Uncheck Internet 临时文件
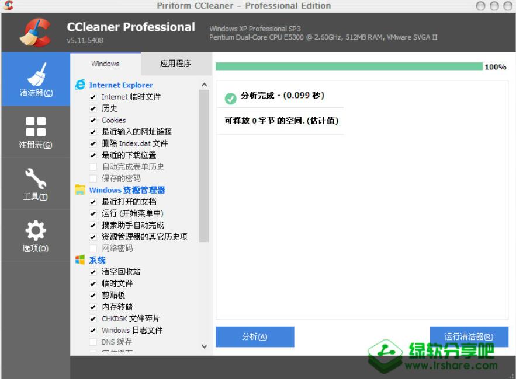Screen dimensions: 516x379 (x=93, y=97)
